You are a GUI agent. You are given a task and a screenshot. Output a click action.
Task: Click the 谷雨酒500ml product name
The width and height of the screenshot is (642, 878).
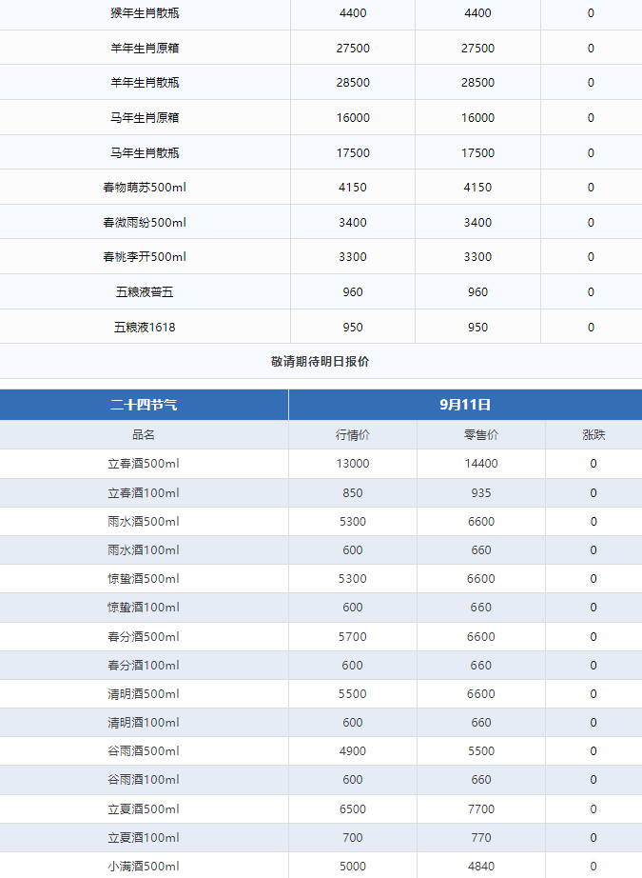point(144,751)
